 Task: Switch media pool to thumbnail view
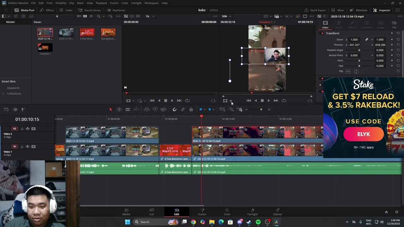click(85, 16)
